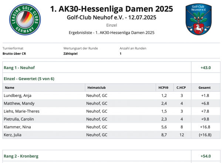
Task: Click the Name column header
Action: click(10, 88)
